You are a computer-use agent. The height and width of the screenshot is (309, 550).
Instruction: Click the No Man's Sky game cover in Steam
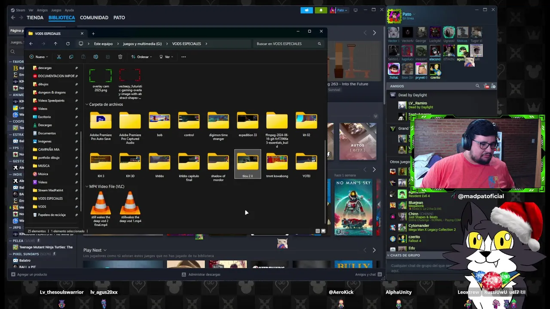pos(354,207)
